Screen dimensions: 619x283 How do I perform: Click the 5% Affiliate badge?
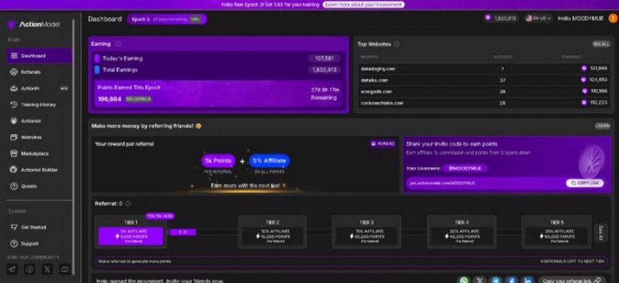[x=270, y=160]
